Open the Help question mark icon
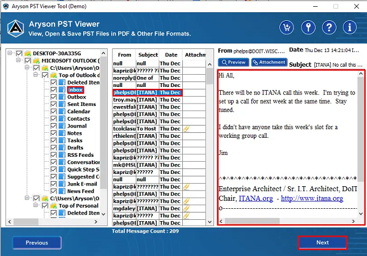This screenshot has width=367, height=256. pos(329,28)
